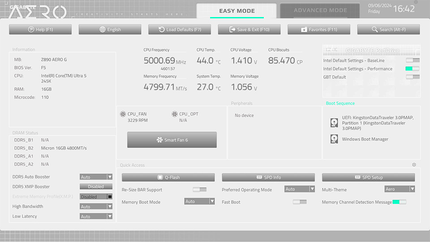
Task: Toggle Fast Boot switch
Action: (300, 202)
